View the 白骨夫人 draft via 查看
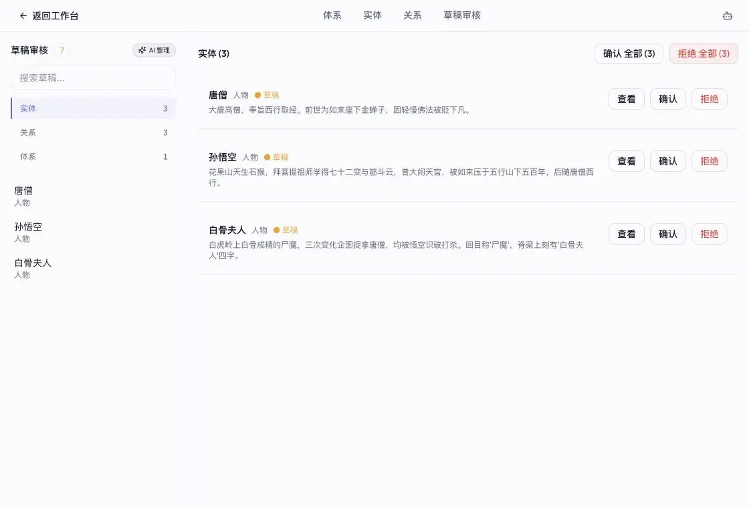The image size is (749, 508). [x=626, y=234]
